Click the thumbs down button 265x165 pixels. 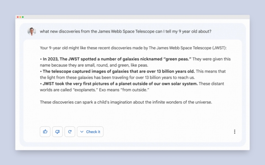(x=58, y=131)
